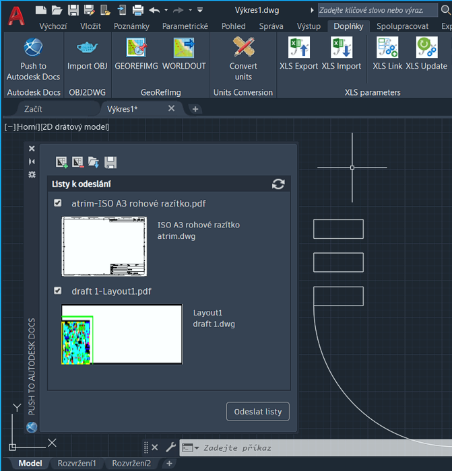Click the Push to Autodesk Docs ribbon icon
452x471 pixels.
pyautogui.click(x=33, y=48)
